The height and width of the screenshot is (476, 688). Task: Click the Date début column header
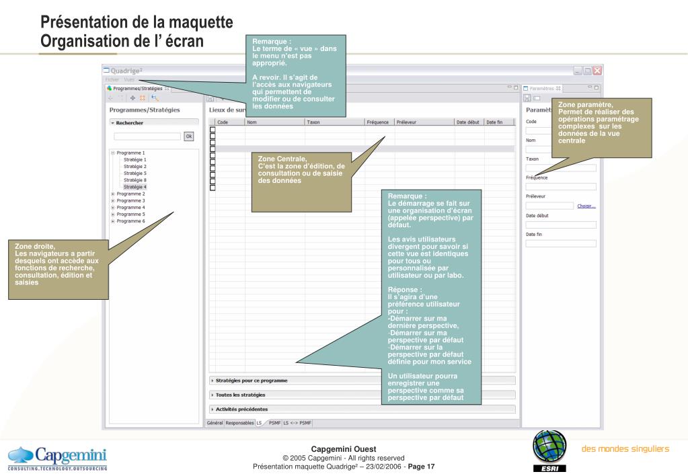pyautogui.click(x=469, y=122)
